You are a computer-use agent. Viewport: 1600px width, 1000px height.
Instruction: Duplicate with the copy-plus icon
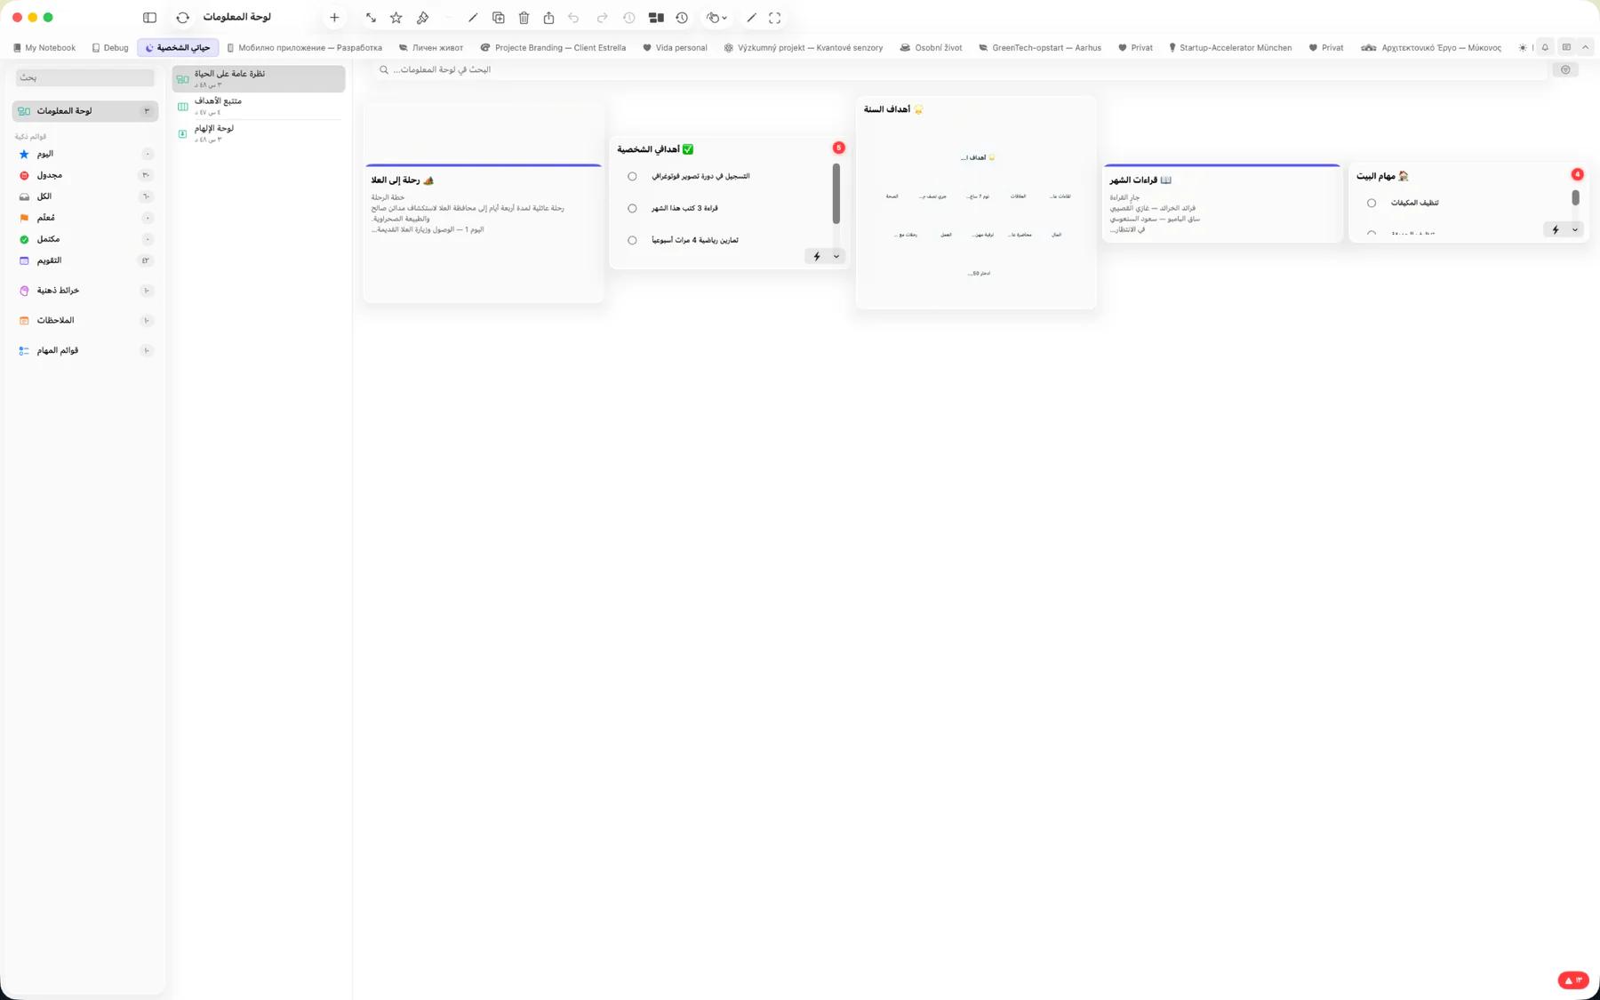click(499, 18)
